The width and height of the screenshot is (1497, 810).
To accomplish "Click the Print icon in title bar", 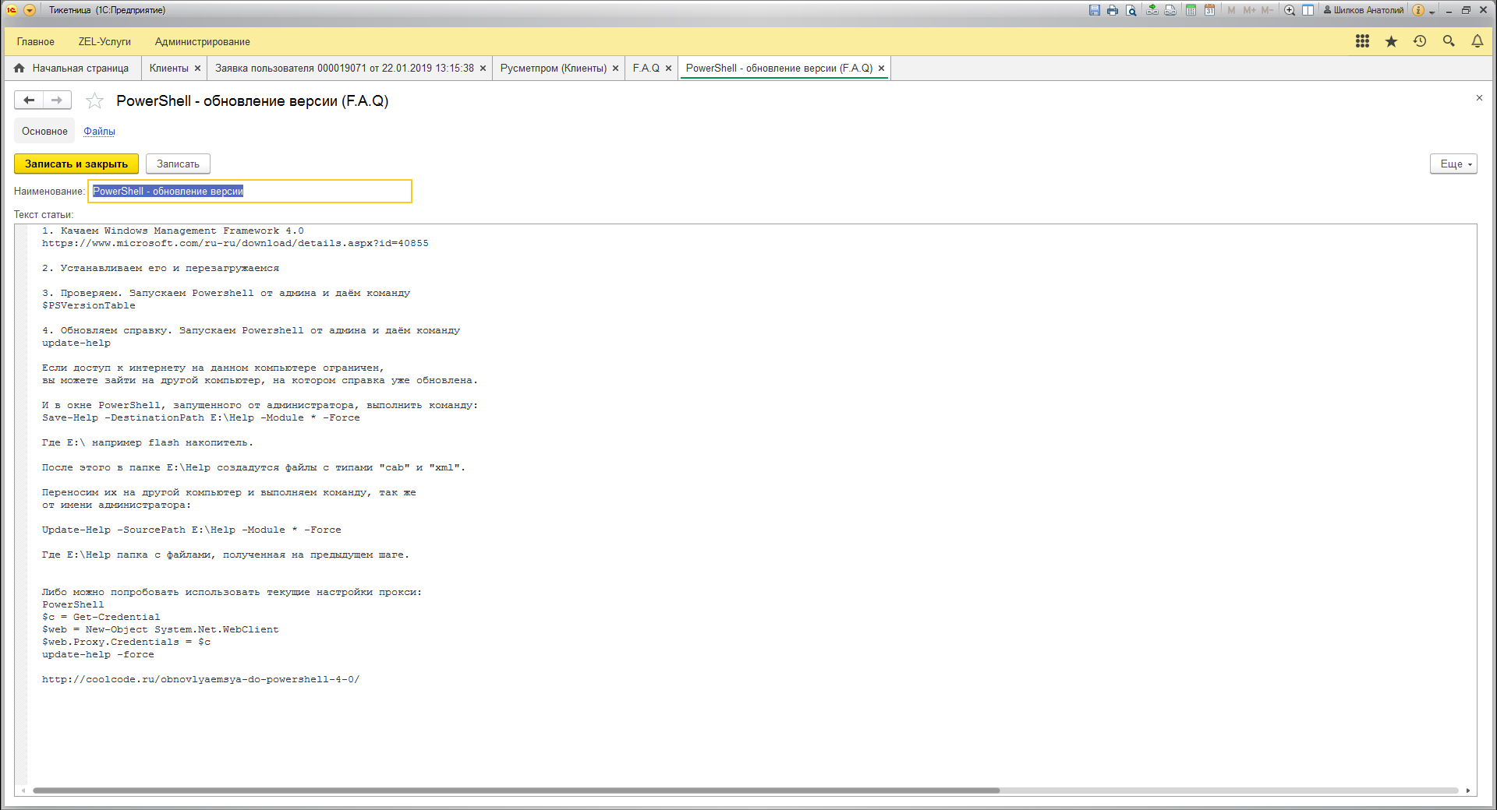I will tap(1113, 10).
